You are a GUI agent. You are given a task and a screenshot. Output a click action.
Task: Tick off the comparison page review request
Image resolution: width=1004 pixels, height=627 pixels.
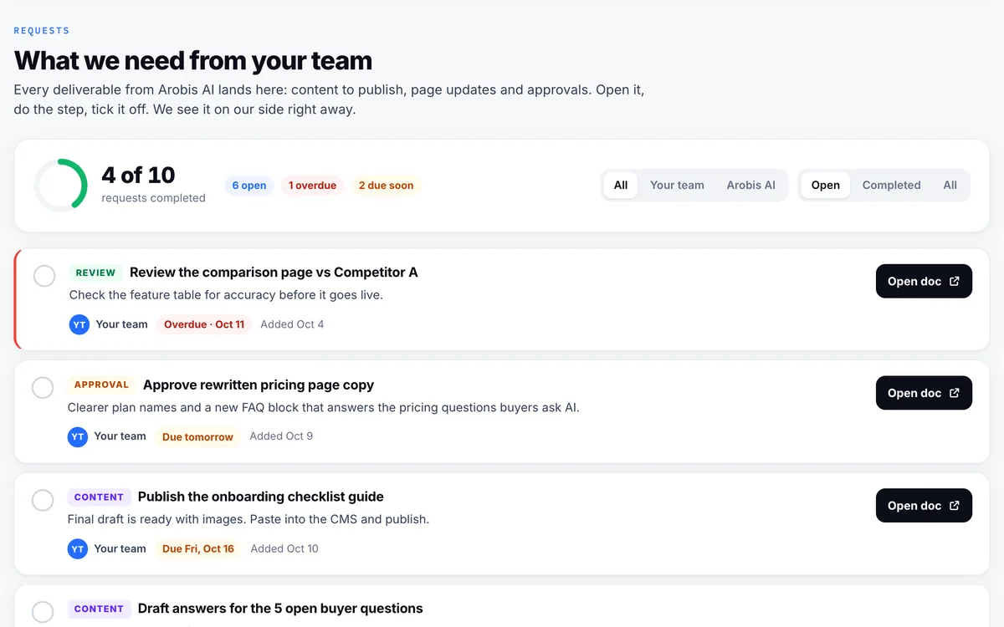[x=44, y=276]
